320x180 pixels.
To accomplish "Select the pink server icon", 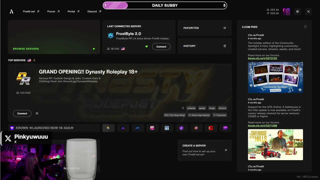I will point(152,128).
